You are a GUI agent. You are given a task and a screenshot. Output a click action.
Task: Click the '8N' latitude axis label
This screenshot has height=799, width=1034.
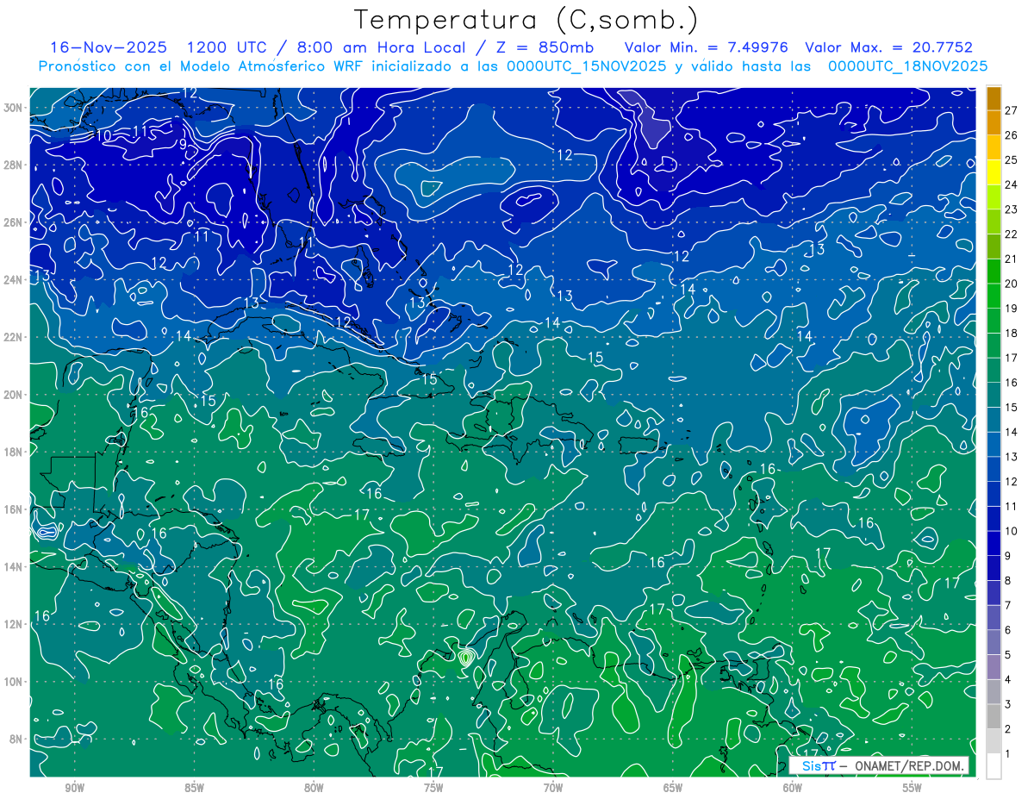(x=17, y=739)
